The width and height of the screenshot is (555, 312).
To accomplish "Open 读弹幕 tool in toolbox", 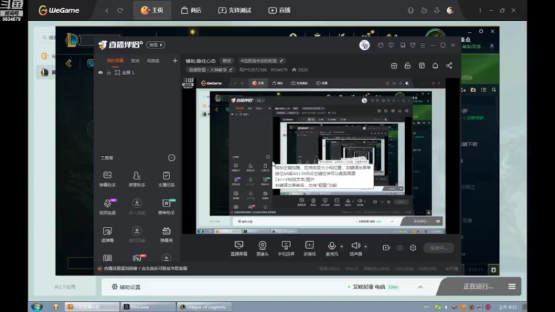I will (108, 234).
